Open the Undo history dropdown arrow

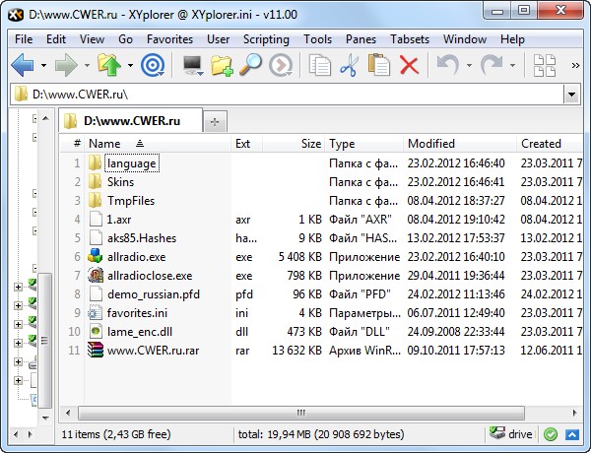(469, 66)
